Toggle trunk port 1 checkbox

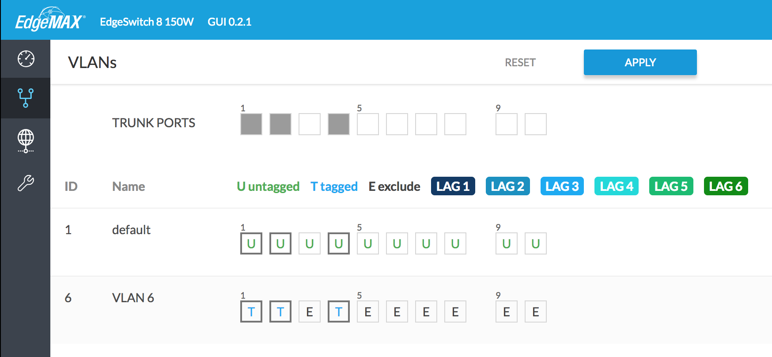251,124
